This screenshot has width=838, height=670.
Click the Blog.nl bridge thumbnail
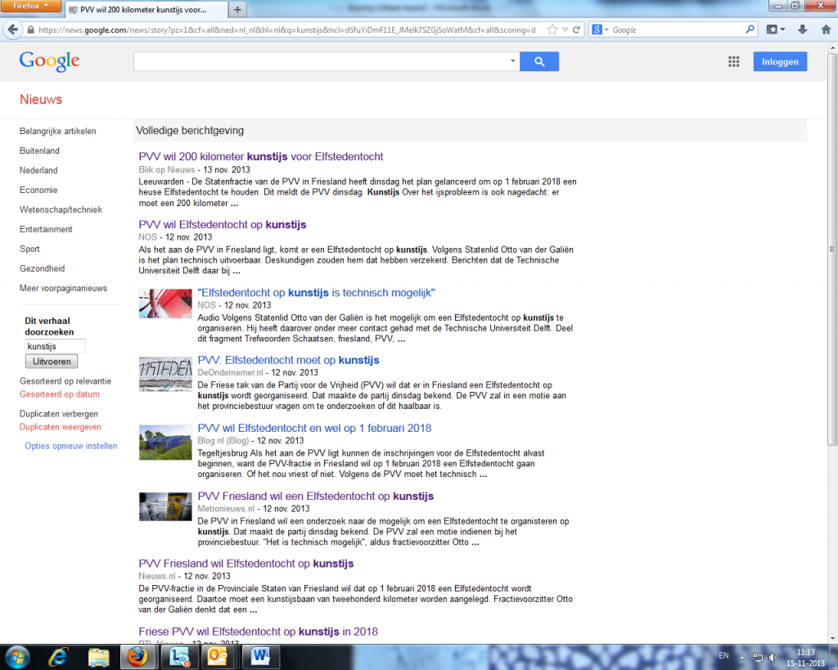click(165, 443)
